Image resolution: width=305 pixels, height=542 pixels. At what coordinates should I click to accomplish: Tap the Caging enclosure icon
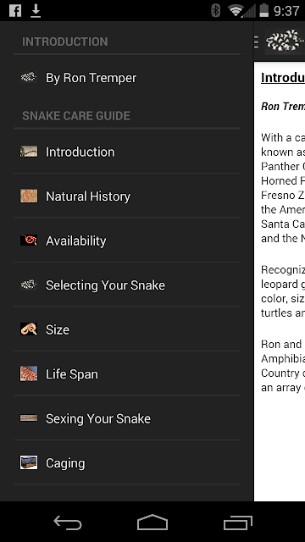29,463
